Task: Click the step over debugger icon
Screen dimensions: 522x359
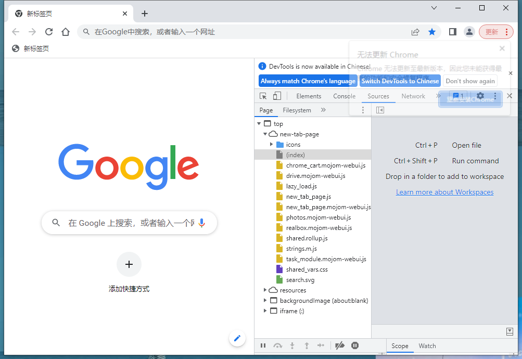Action: 277,345
